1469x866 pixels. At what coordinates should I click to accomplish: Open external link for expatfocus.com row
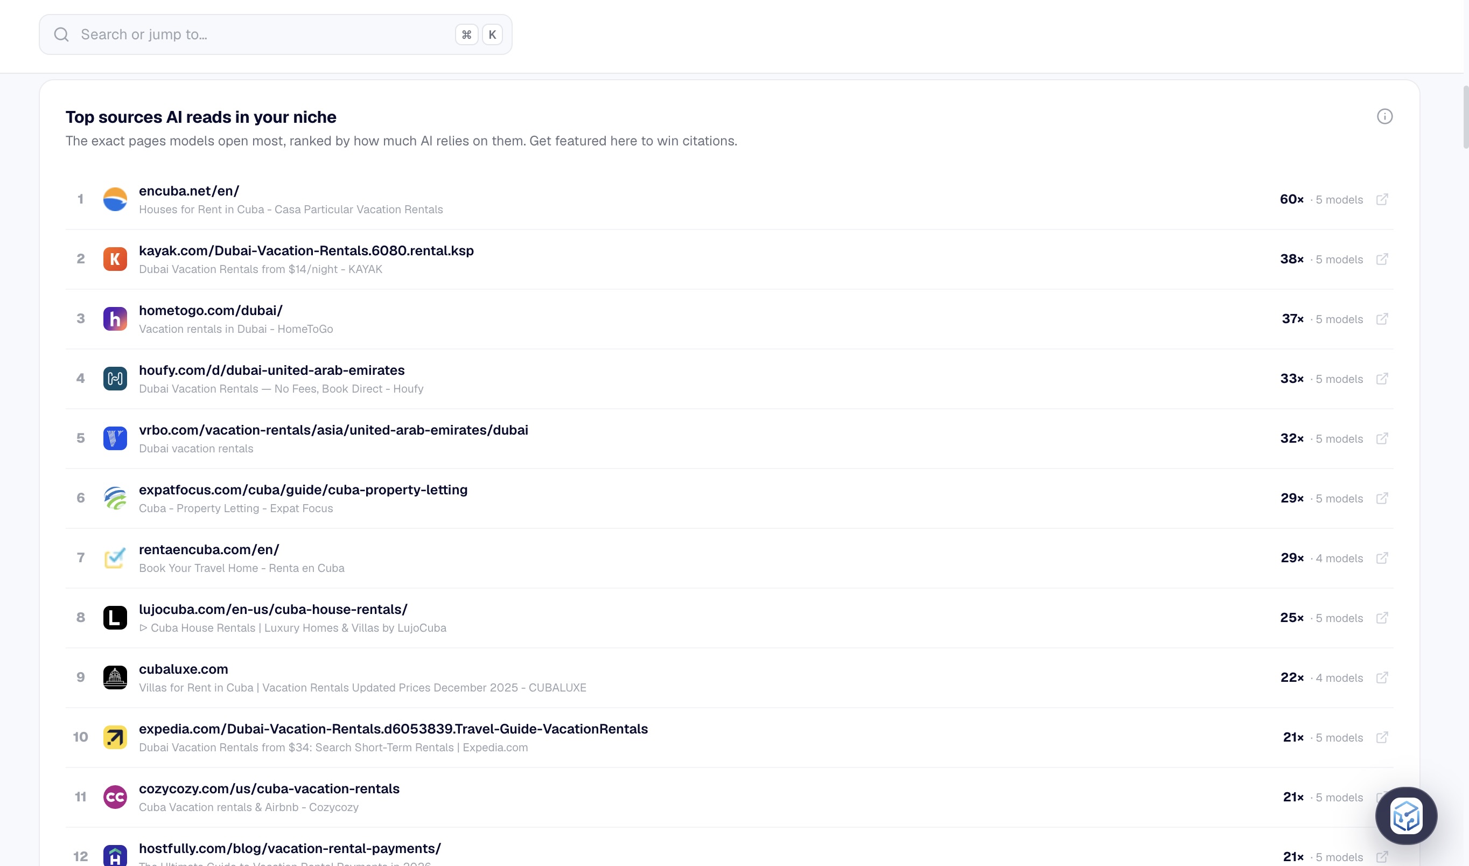coord(1382,498)
